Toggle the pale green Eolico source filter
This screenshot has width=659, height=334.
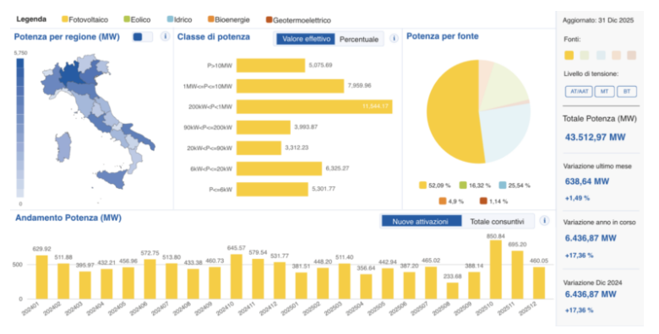tap(584, 55)
